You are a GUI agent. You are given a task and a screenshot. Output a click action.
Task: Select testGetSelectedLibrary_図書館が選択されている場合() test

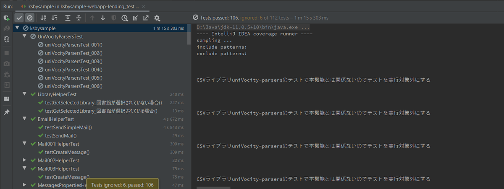point(101,111)
